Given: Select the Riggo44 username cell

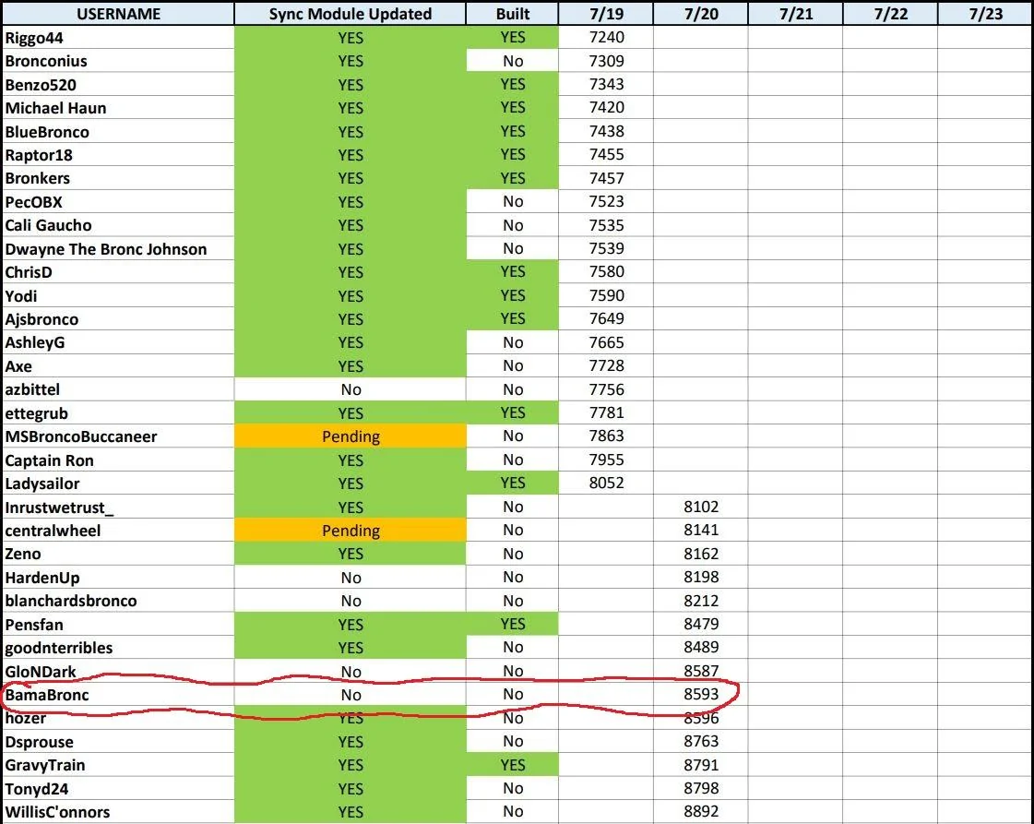Looking at the screenshot, I should point(118,38).
